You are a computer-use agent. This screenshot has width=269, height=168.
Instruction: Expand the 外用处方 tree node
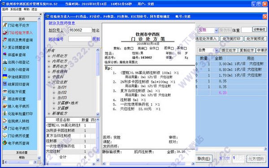tap(49, 56)
